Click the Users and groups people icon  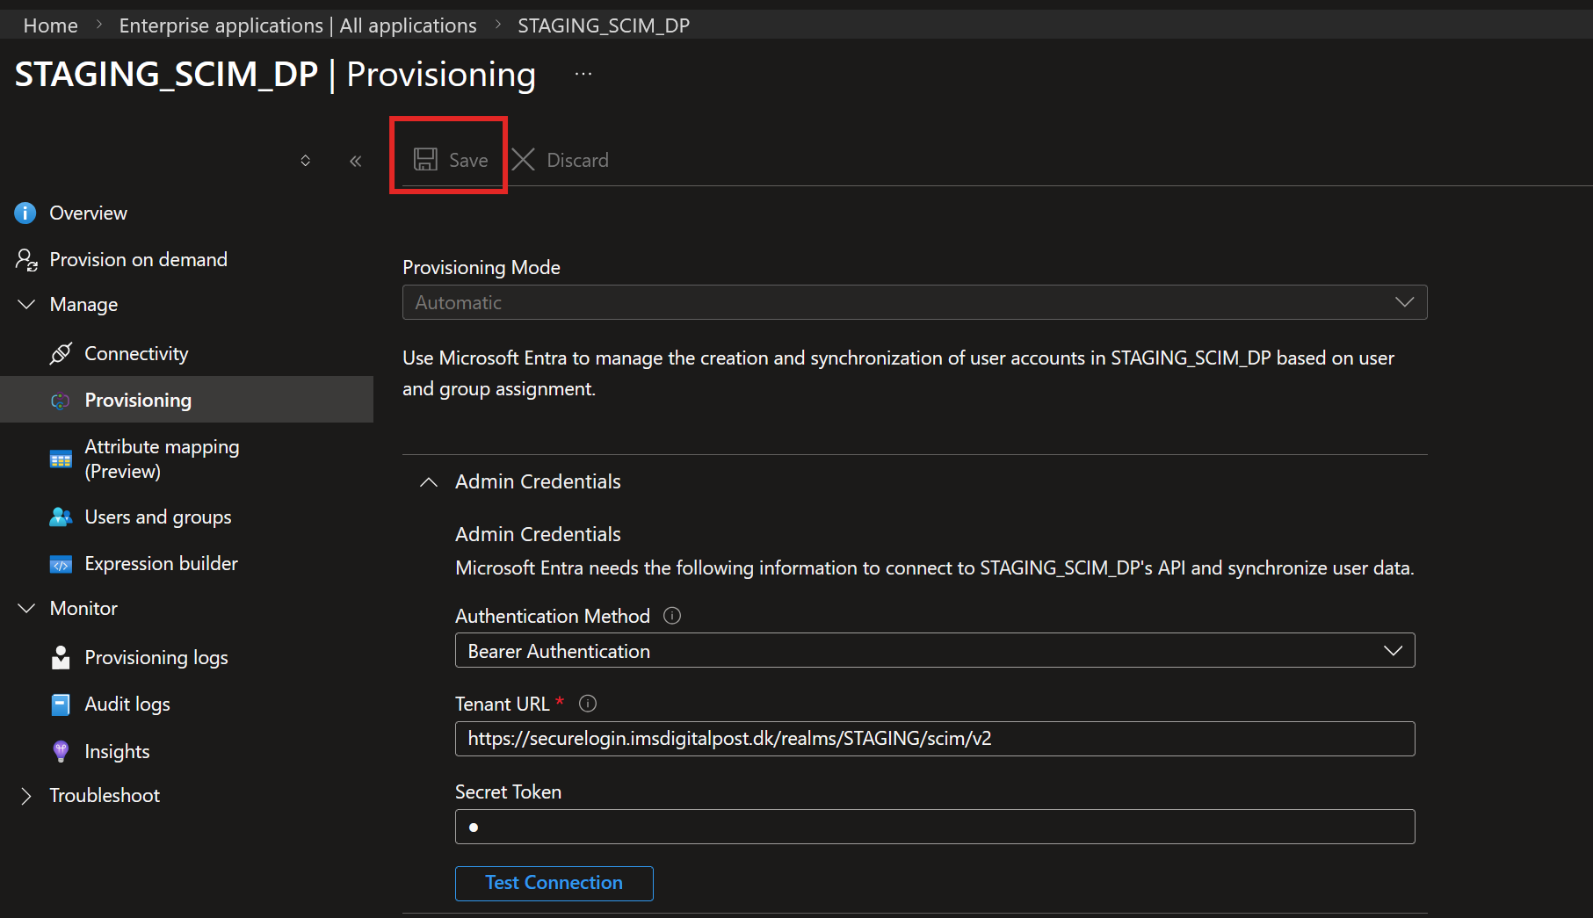[x=61, y=517]
